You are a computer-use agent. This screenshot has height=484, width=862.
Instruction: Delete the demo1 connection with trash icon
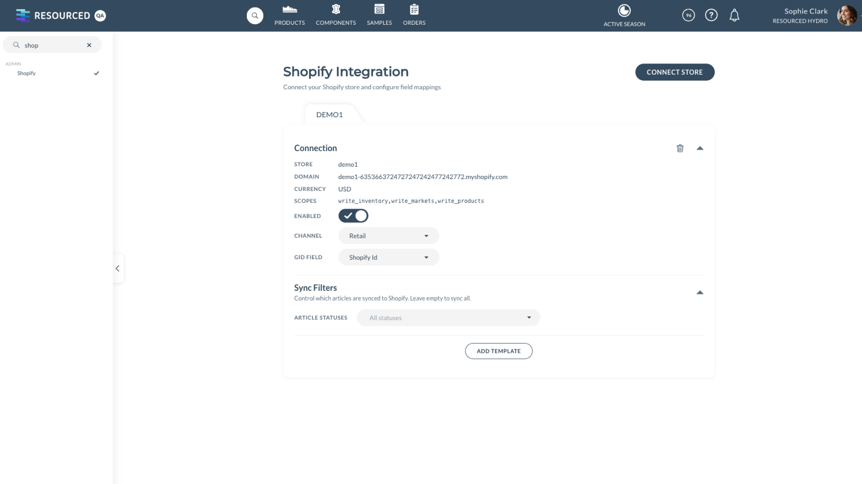click(680, 148)
